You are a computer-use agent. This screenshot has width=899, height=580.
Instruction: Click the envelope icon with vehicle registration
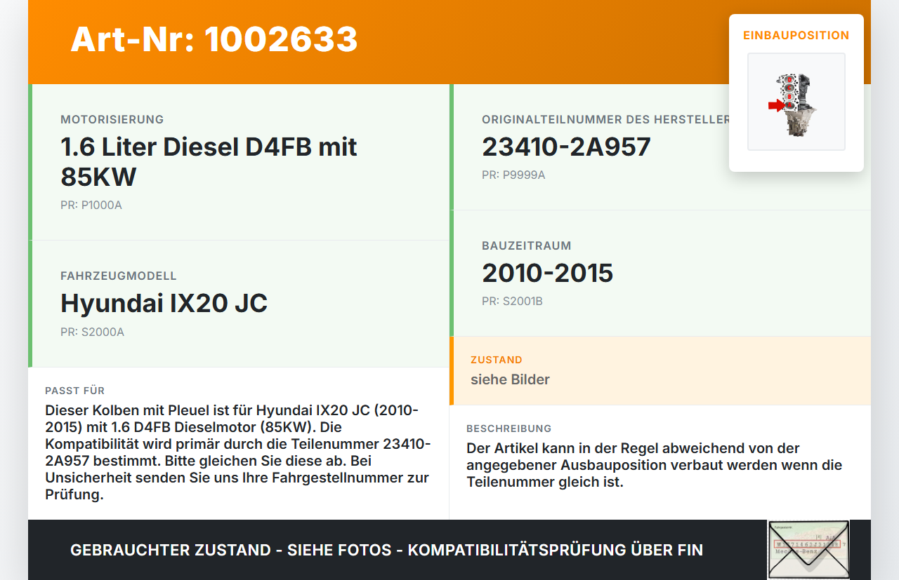point(808,550)
